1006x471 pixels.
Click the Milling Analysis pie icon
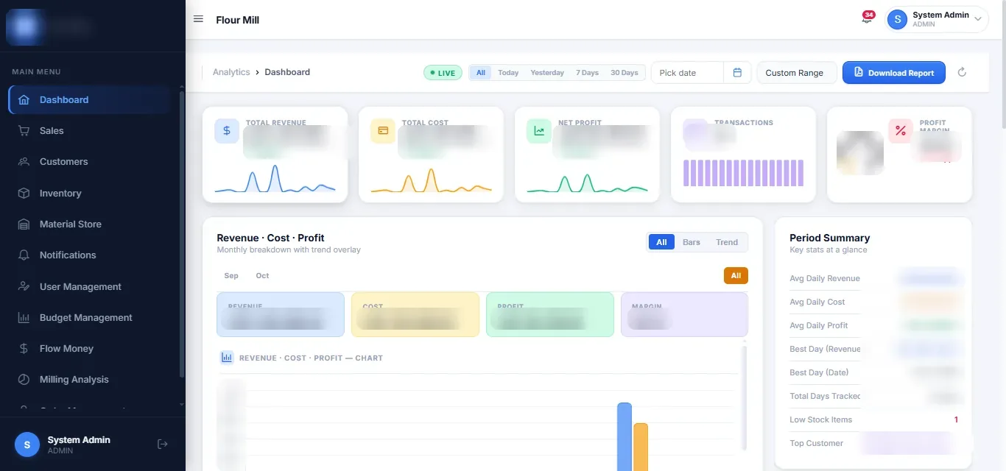click(x=24, y=380)
